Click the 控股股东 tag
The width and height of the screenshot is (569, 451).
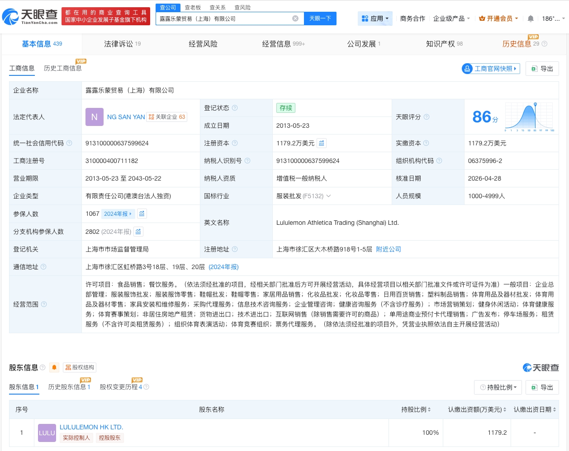pyautogui.click(x=110, y=438)
